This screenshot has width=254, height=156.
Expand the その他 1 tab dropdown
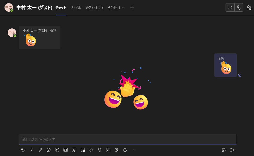[x=116, y=8]
